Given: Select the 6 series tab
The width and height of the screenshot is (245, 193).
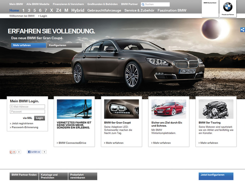Looking at the screenshot, I should (40, 11).
